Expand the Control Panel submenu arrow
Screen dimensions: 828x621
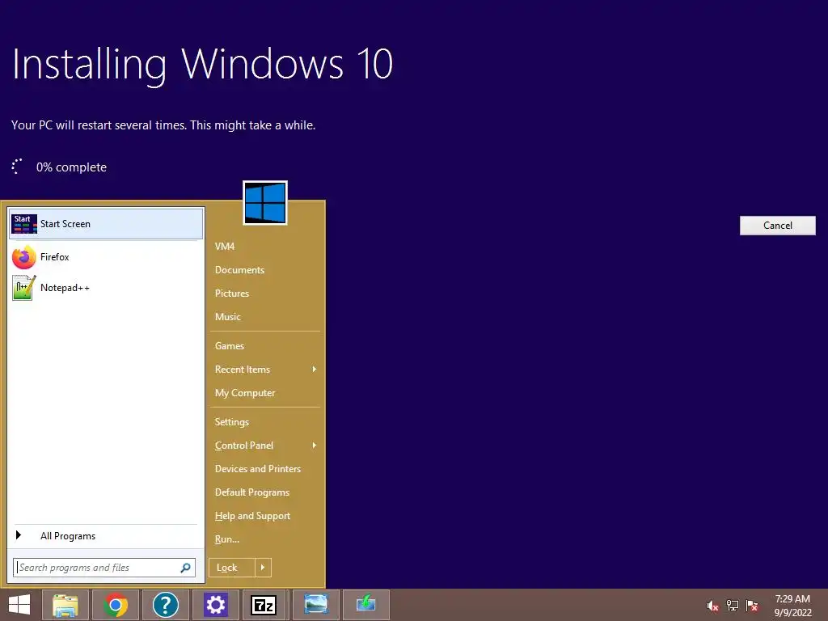[x=315, y=446]
